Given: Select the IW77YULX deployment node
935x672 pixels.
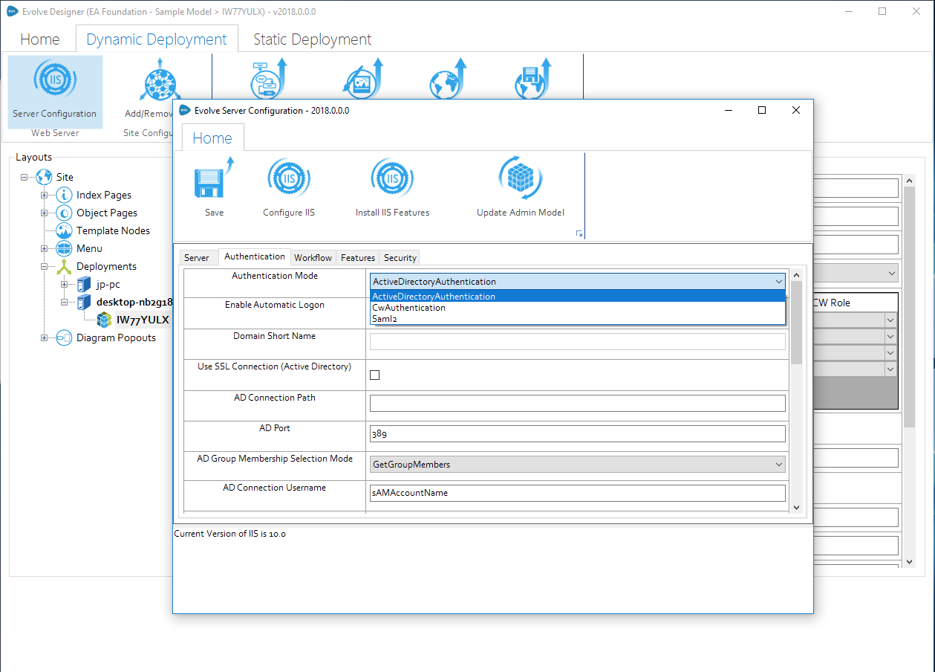Looking at the screenshot, I should coord(142,320).
